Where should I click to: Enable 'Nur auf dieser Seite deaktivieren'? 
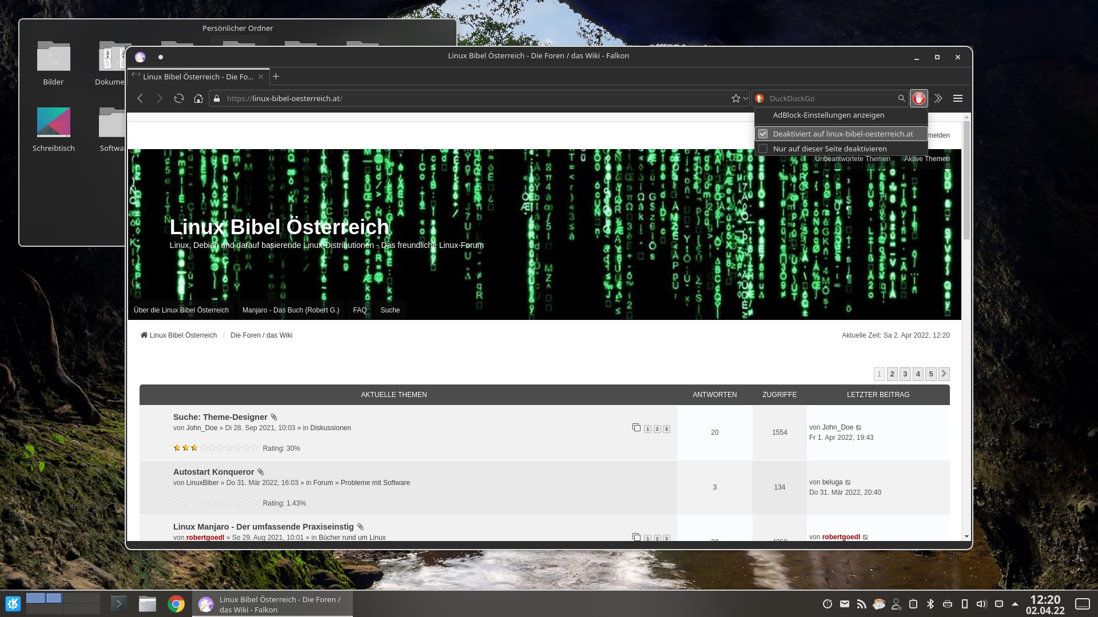(x=830, y=149)
